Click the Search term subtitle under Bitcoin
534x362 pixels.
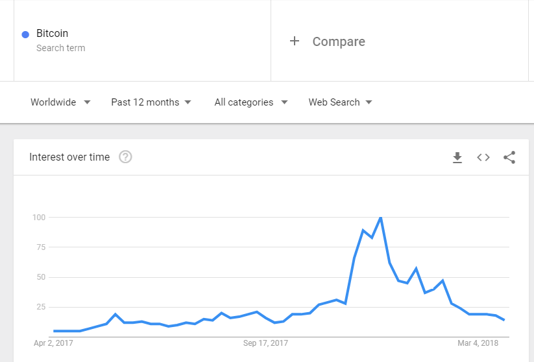coord(60,48)
